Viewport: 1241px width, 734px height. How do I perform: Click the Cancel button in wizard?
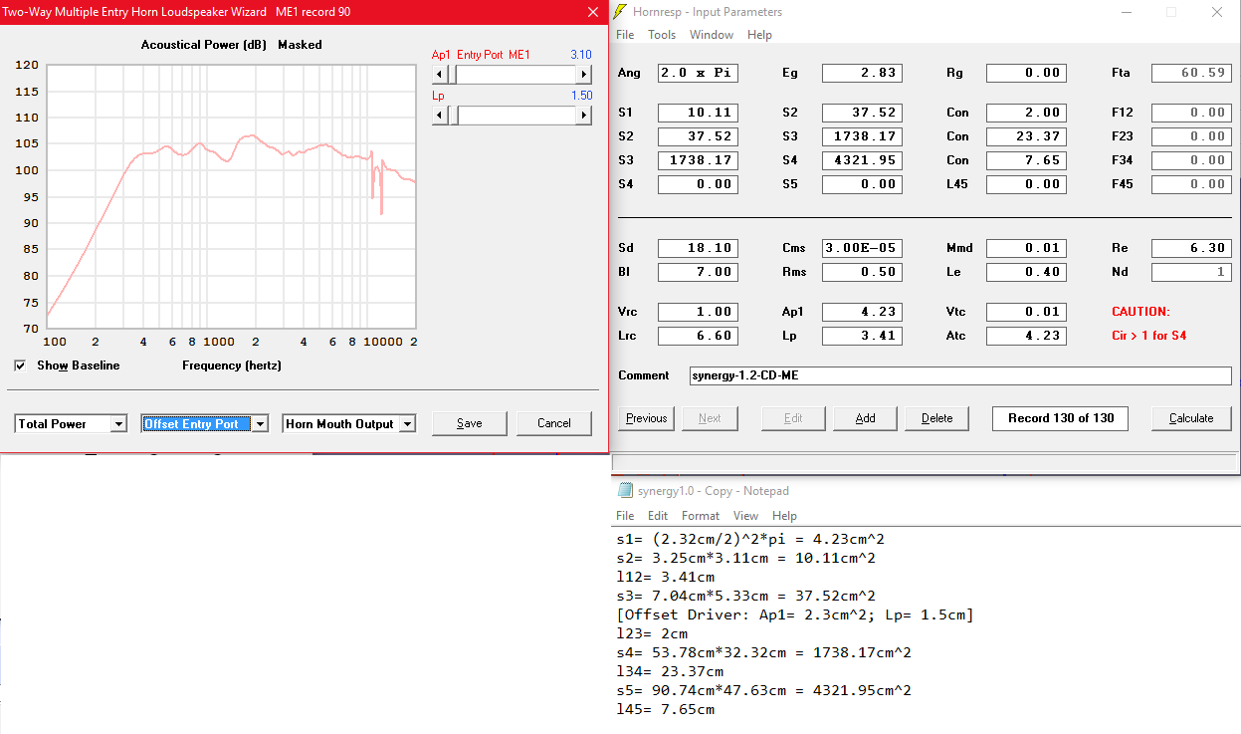click(554, 423)
